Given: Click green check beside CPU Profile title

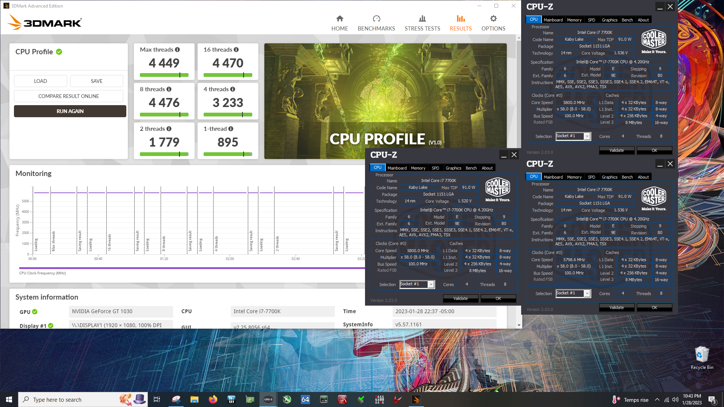Looking at the screenshot, I should [x=59, y=52].
